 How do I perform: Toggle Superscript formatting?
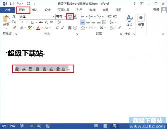tap(51, 22)
